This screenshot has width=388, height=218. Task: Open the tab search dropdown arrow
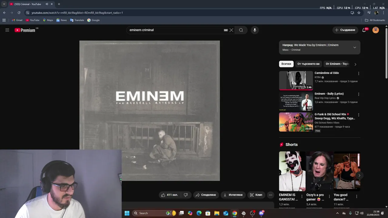[4, 4]
